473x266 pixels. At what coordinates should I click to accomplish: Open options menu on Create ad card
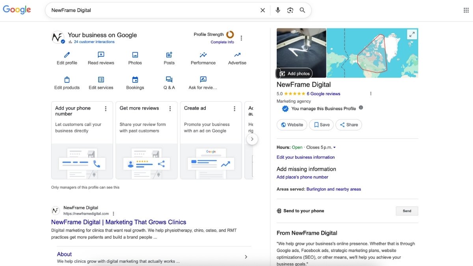[x=235, y=109]
